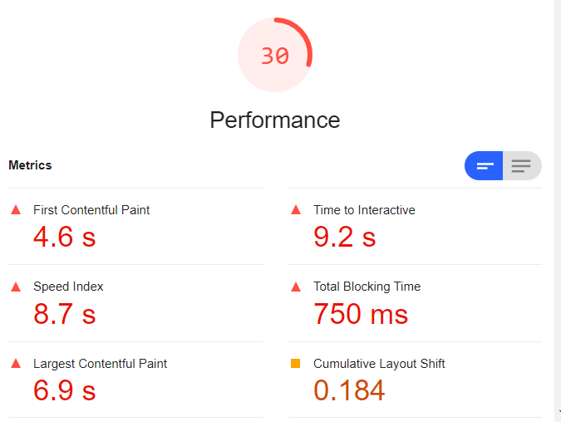This screenshot has width=561, height=446.
Task: Click the red triangle beside First Contentful Paint
Action: tap(16, 209)
